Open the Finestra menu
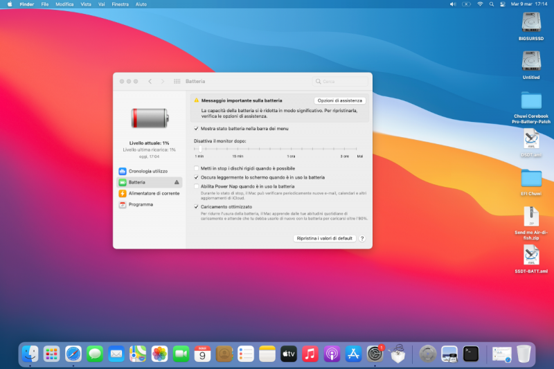This screenshot has width=554, height=369. pyautogui.click(x=120, y=4)
